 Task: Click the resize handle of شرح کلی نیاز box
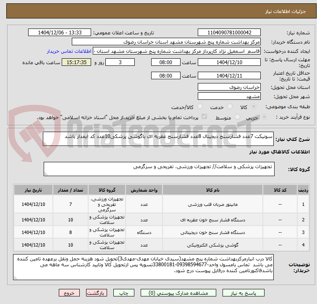[x=45, y=144]
